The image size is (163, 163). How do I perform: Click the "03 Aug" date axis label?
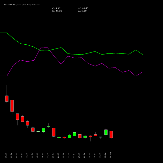pos(105,155)
